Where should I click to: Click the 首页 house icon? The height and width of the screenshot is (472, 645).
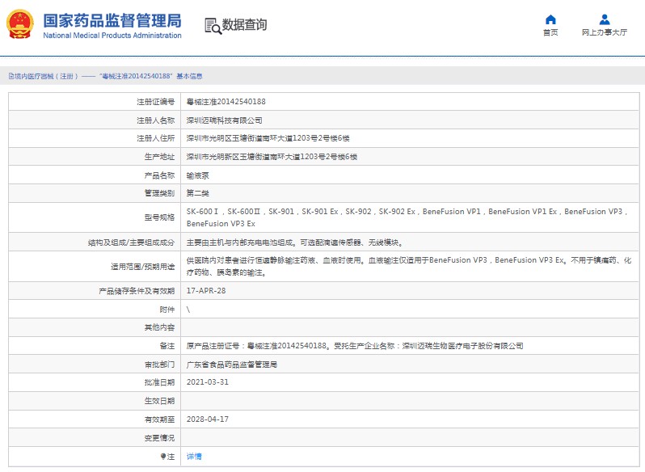(550, 19)
